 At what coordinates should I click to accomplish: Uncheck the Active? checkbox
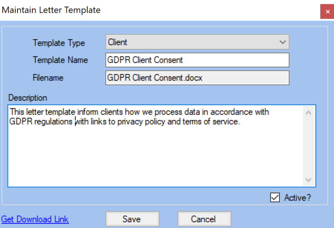(275, 198)
